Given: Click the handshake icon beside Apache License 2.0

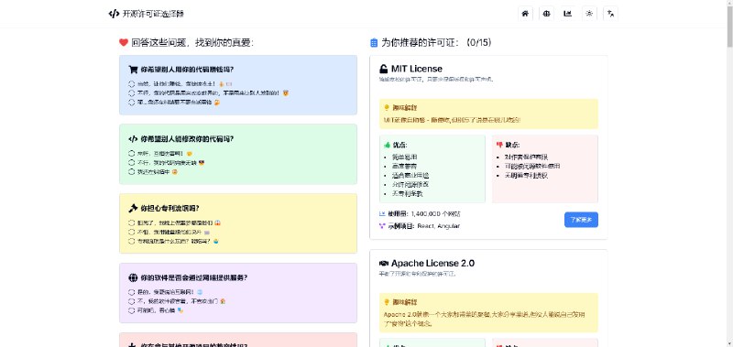Looking at the screenshot, I should (x=384, y=264).
